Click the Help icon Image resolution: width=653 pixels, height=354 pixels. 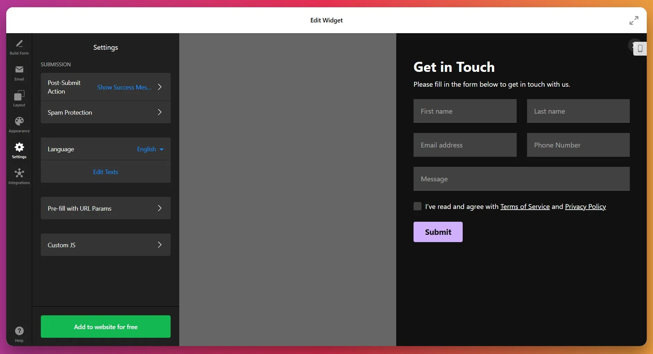pos(19,331)
